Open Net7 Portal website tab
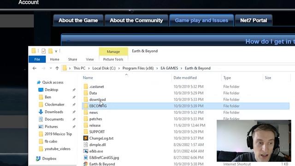 coord(254,20)
